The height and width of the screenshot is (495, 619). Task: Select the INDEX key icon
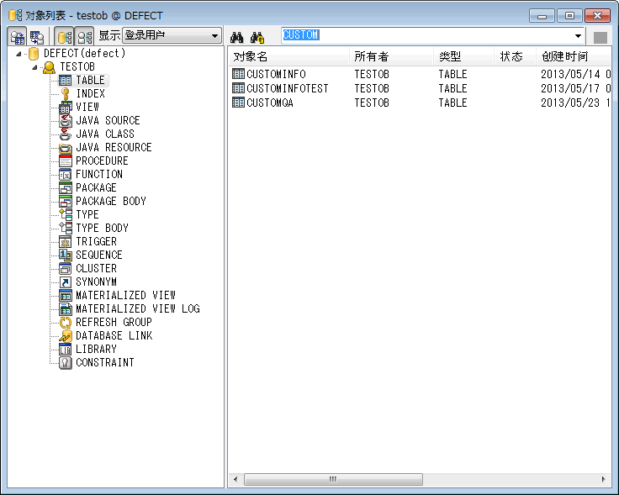[x=65, y=94]
